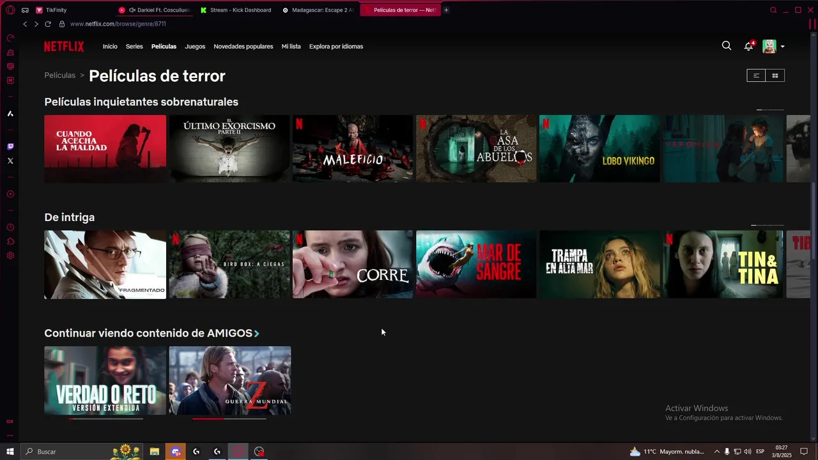Viewport: 818px width, 460px height.
Task: Reload the Netflix page
Action: (47, 24)
